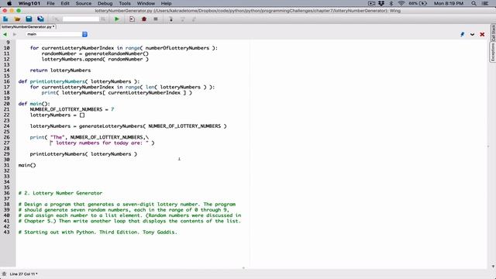
Task: Toggle breakpoint with red stop-sign icon
Action: click(x=144, y=19)
